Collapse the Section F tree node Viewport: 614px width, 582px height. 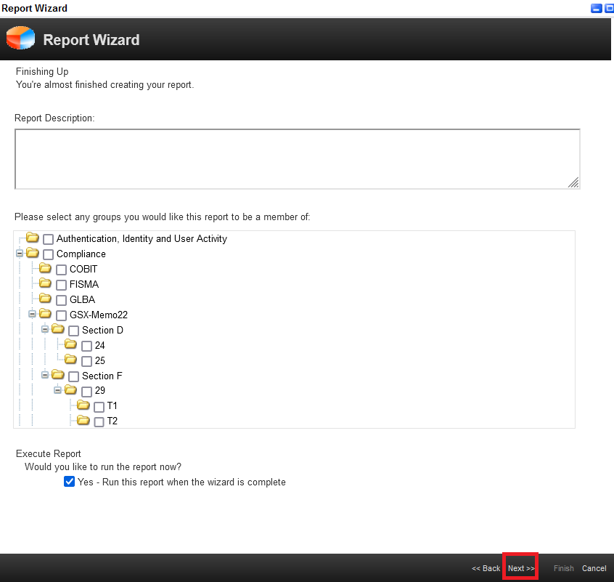[45, 375]
